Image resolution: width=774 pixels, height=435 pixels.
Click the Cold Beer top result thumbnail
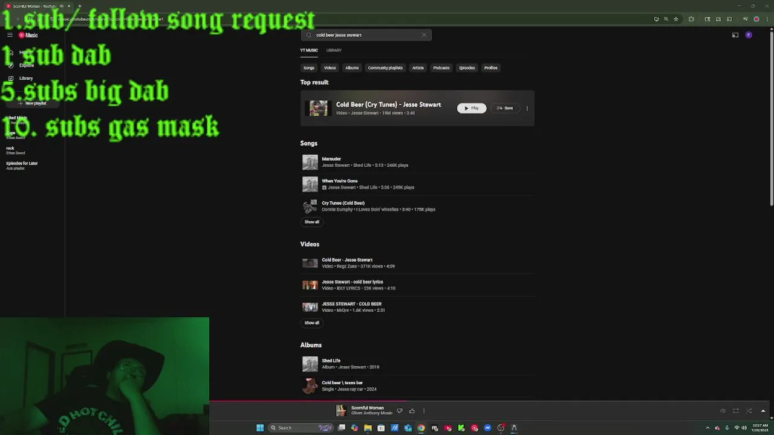318,108
